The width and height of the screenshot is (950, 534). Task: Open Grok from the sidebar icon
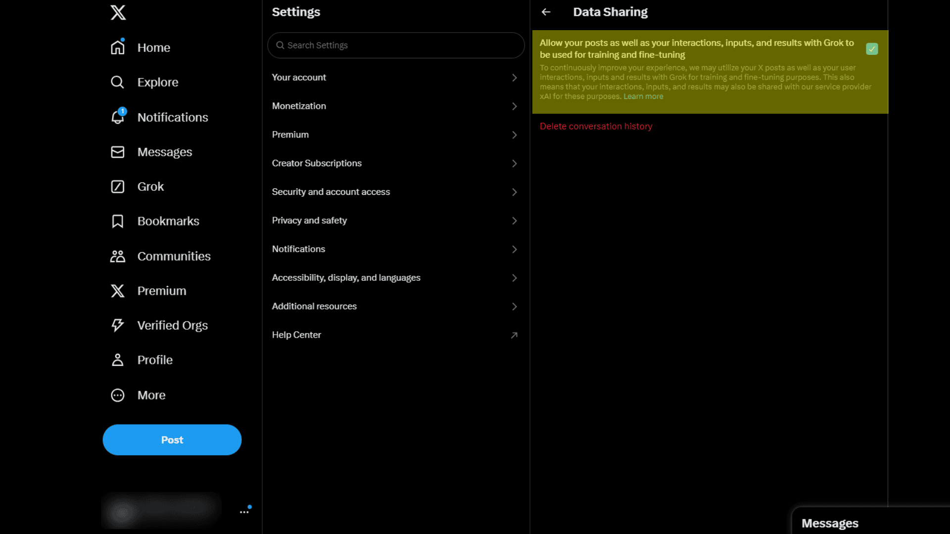(118, 186)
